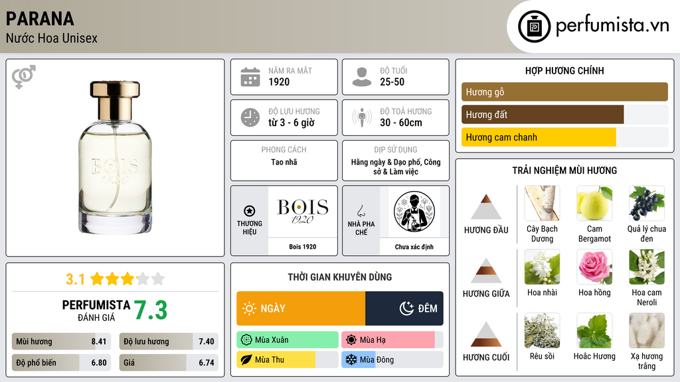The height and width of the screenshot is (382, 680).
Task: Select the Cam Bergamot note image
Action: (594, 203)
